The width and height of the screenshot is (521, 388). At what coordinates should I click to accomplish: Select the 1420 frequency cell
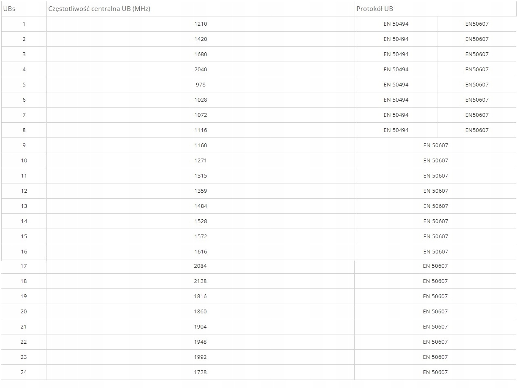click(x=201, y=39)
